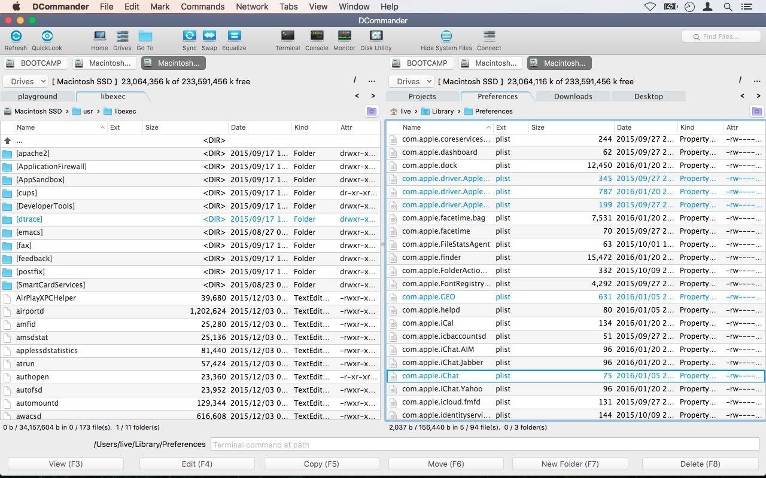Sort right panel by Date column
This screenshot has height=478, width=766.
[646, 127]
